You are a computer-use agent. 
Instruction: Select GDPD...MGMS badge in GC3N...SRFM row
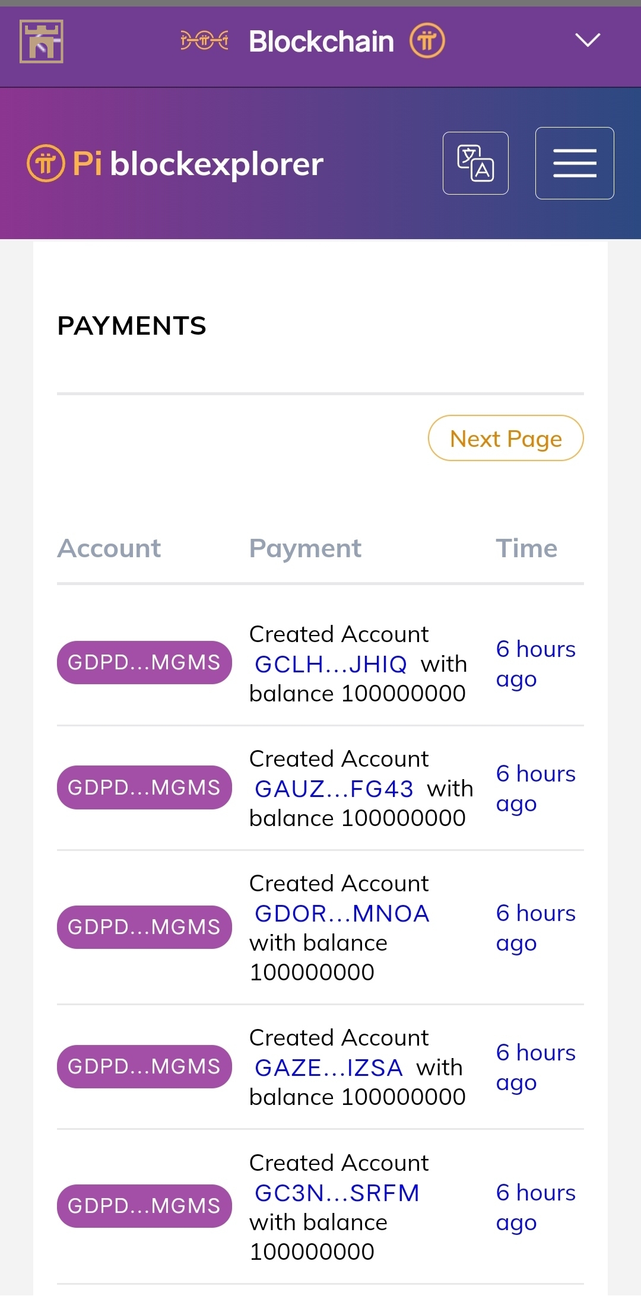(x=144, y=1206)
